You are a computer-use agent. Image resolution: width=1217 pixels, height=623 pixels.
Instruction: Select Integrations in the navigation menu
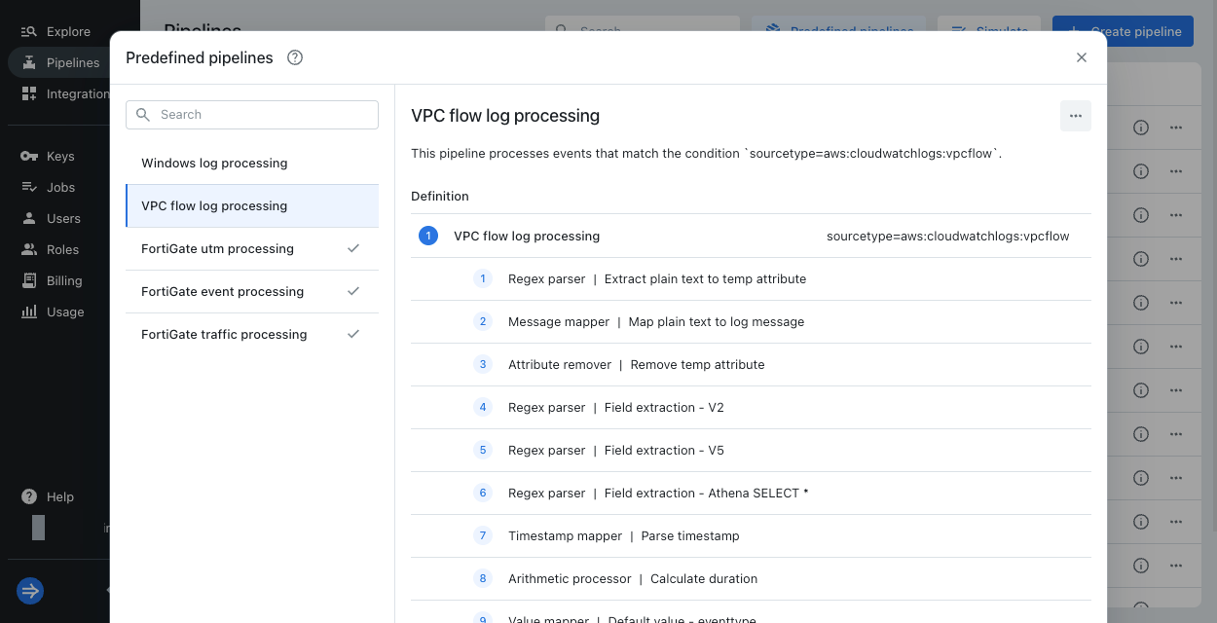click(29, 93)
